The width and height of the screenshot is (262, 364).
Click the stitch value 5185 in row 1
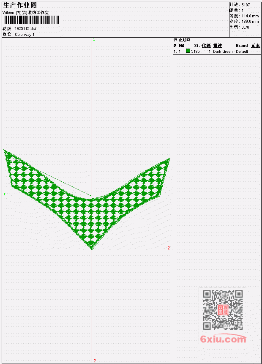point(195,51)
